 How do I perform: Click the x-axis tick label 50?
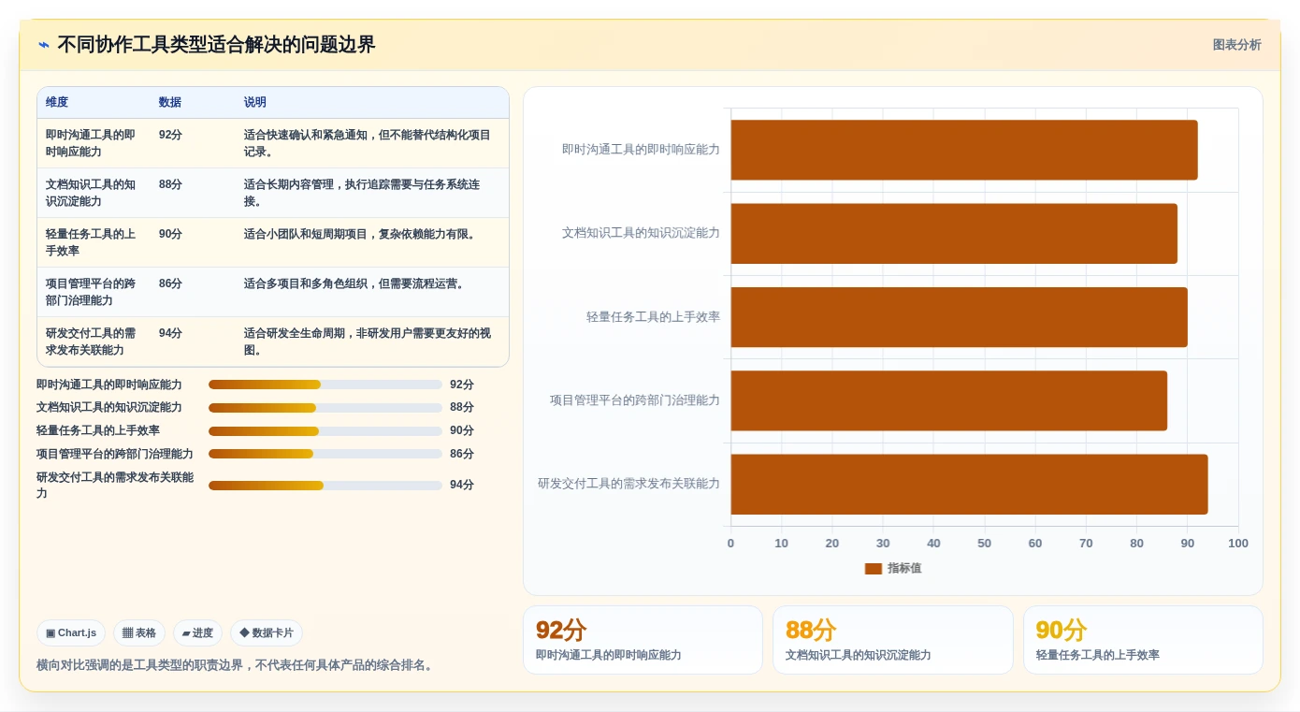click(984, 544)
